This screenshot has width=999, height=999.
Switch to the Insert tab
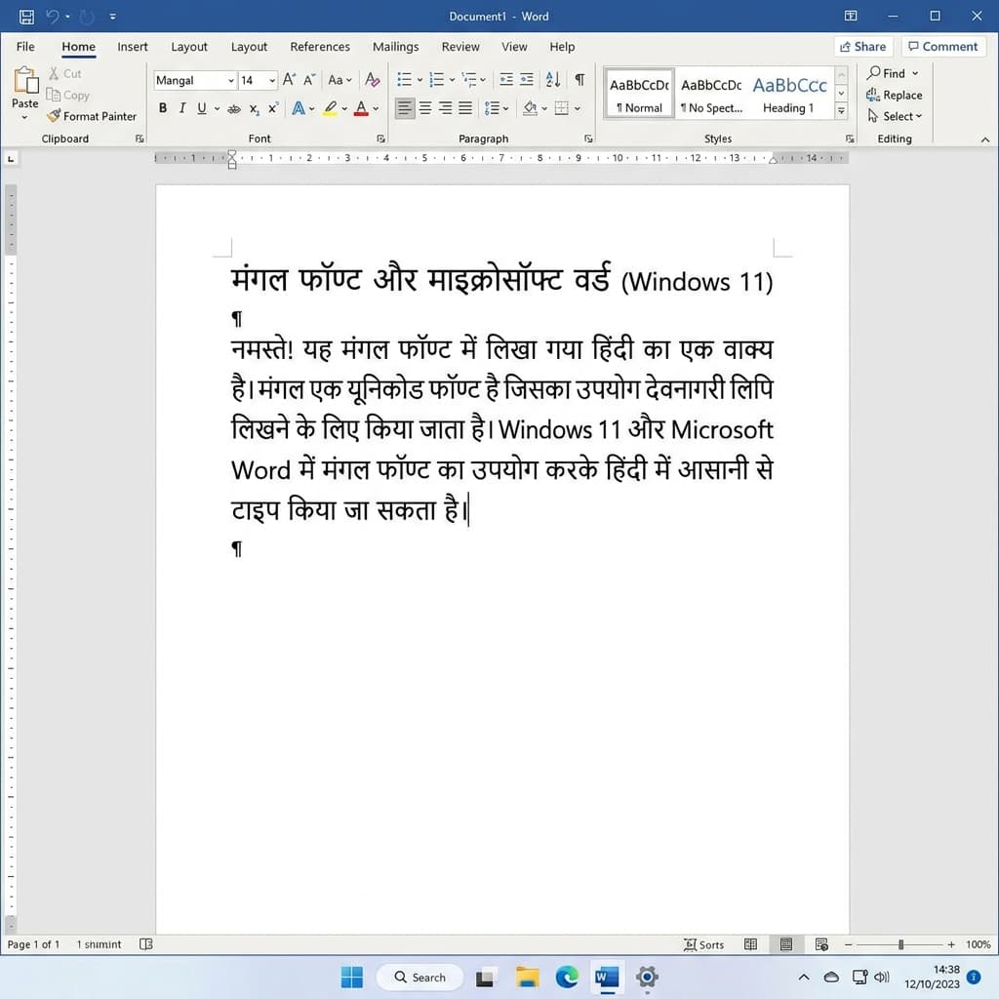tap(133, 47)
